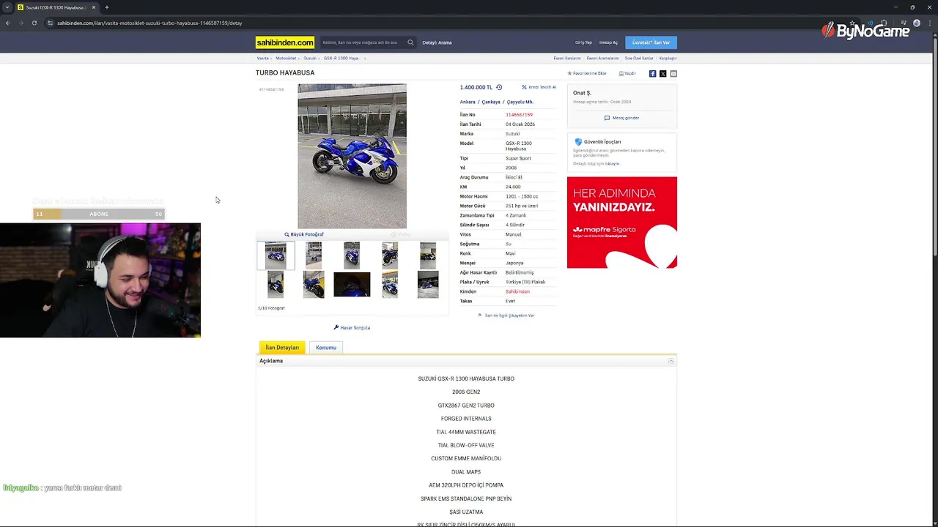Share listing on Facebook
The height and width of the screenshot is (527, 938).
coord(652,73)
